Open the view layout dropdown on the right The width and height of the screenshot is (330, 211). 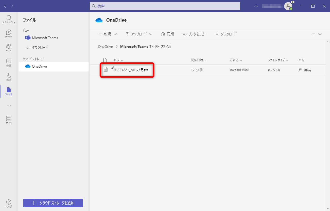pyautogui.click(x=316, y=34)
